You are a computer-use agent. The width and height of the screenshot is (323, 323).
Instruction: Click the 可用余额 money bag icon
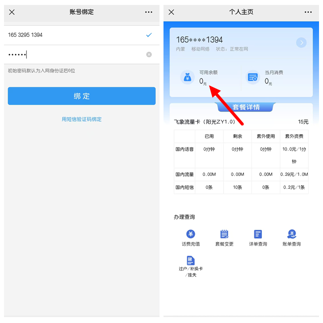click(187, 77)
